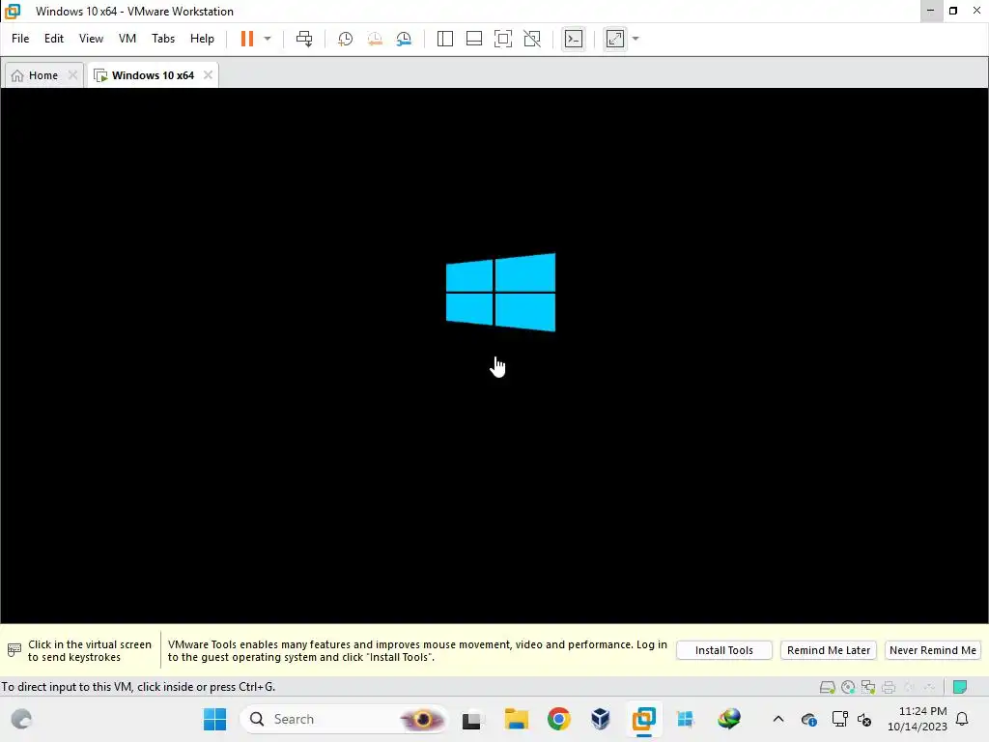Click OneDrive cloud tray icon
The image size is (989, 742).
[x=808, y=719]
